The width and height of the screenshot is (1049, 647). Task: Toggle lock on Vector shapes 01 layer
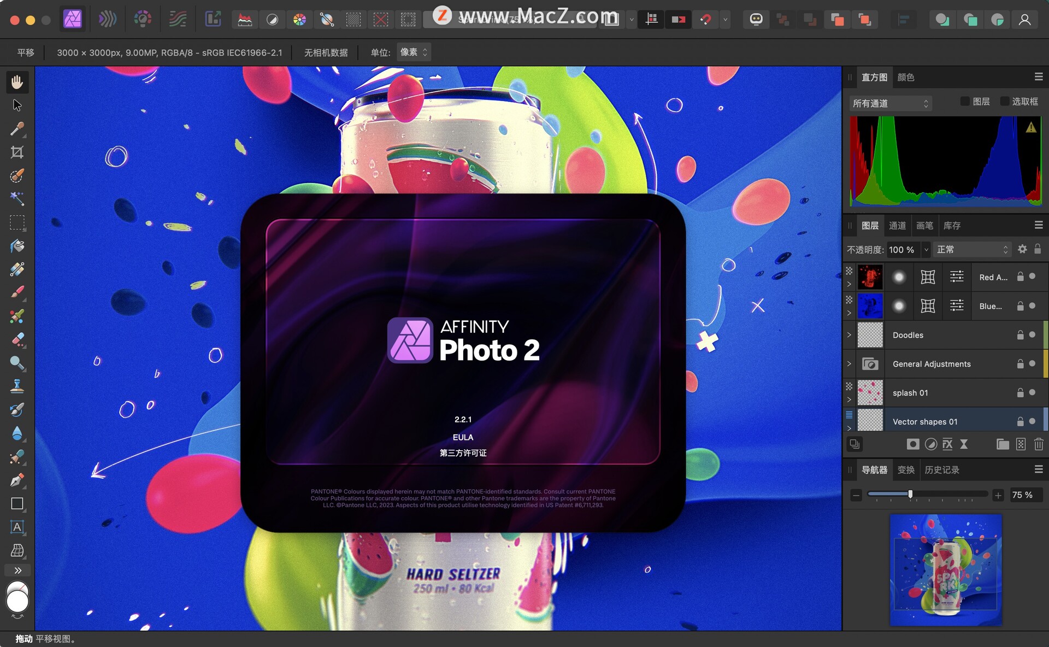(1020, 421)
